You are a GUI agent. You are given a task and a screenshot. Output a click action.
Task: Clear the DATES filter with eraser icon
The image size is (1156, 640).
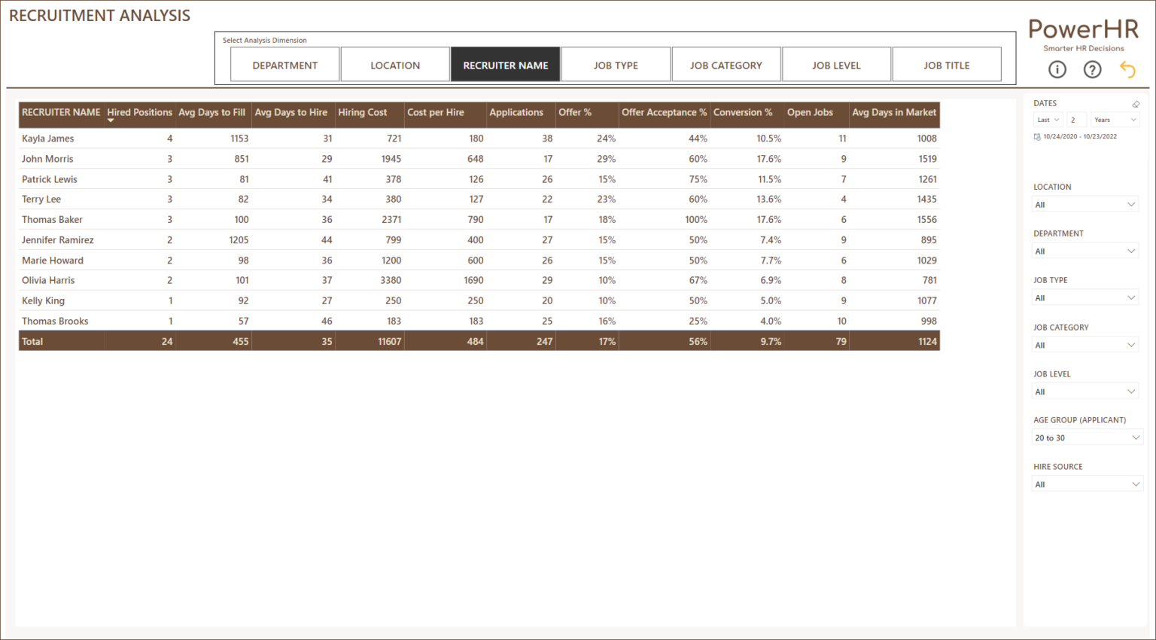tap(1136, 103)
